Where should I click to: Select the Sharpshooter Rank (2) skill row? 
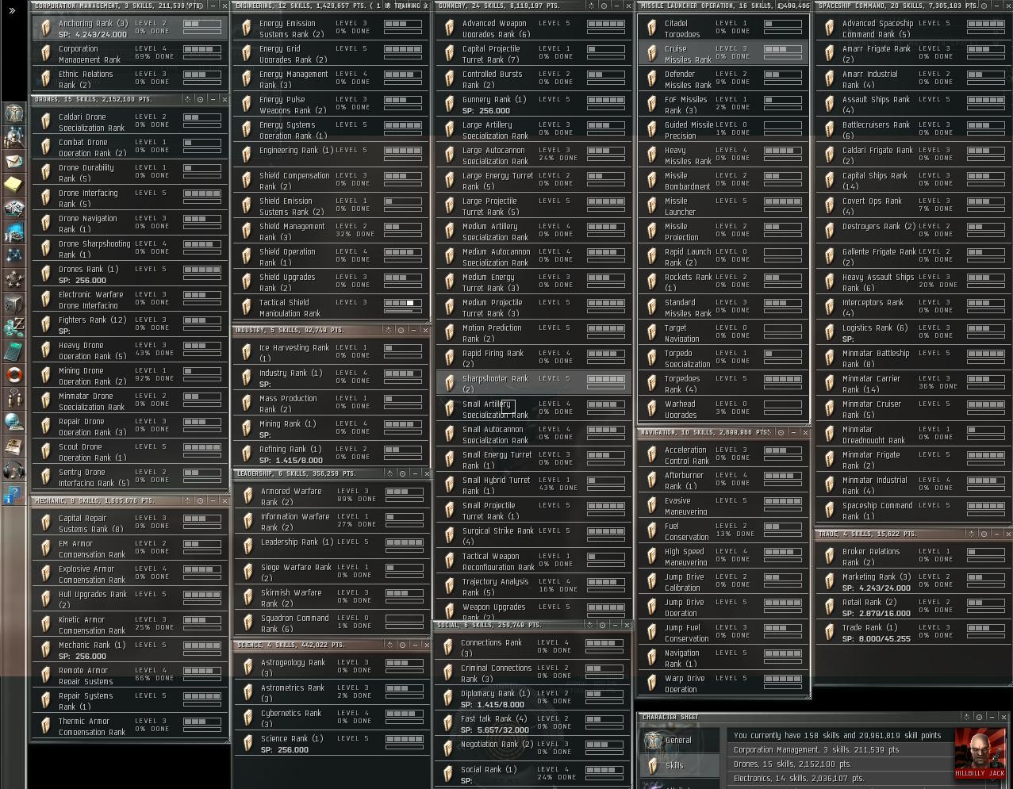(x=534, y=384)
